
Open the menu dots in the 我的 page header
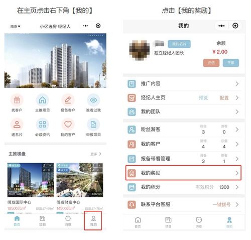pyautogui.click(x=221, y=26)
